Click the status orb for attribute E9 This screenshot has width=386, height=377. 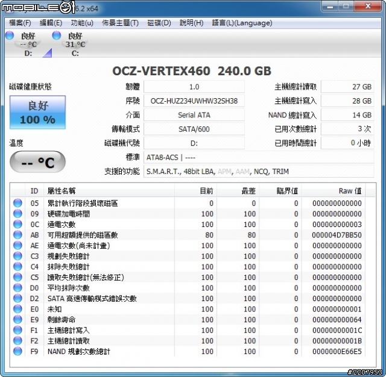[17, 319]
